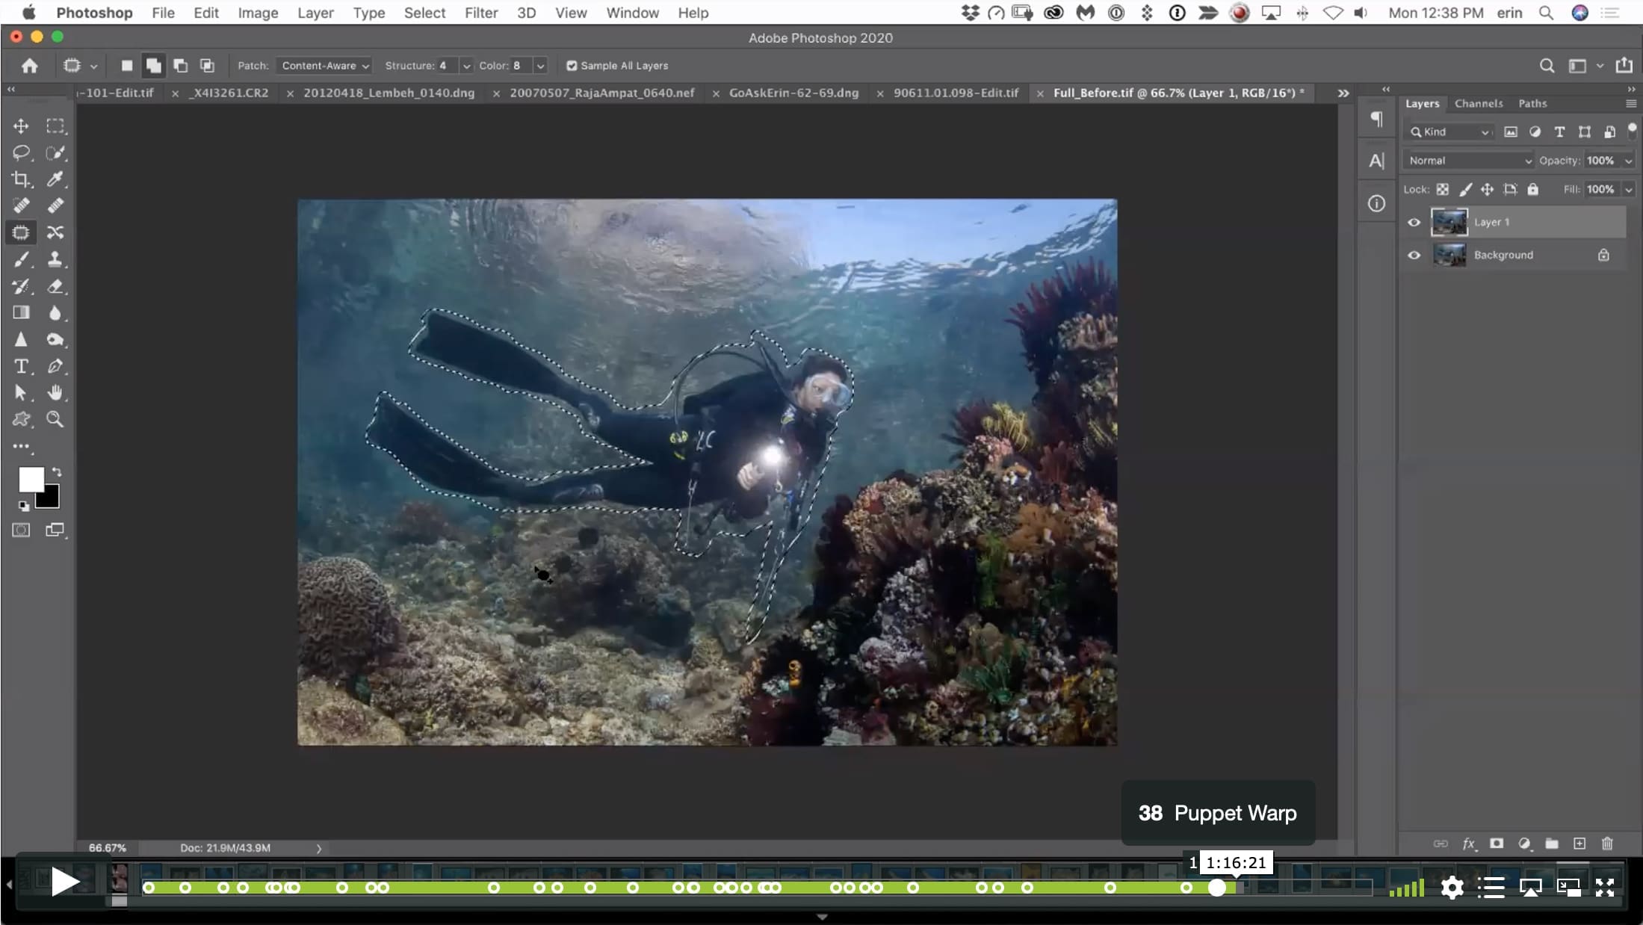Screen dimensions: 1643x925
Task: Select the Lasso tool
Action: coord(21,152)
